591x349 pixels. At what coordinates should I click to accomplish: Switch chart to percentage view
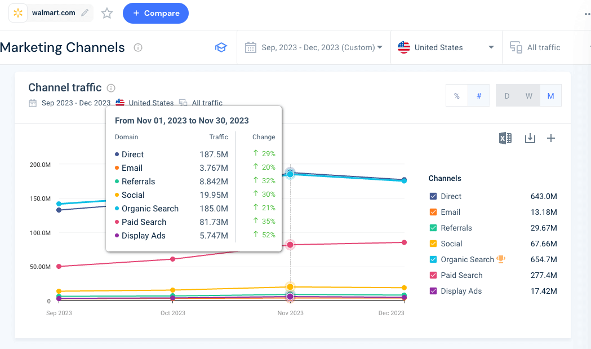click(457, 96)
